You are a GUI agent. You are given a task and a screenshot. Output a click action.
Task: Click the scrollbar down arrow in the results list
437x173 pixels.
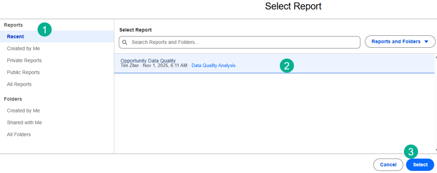coord(435,150)
